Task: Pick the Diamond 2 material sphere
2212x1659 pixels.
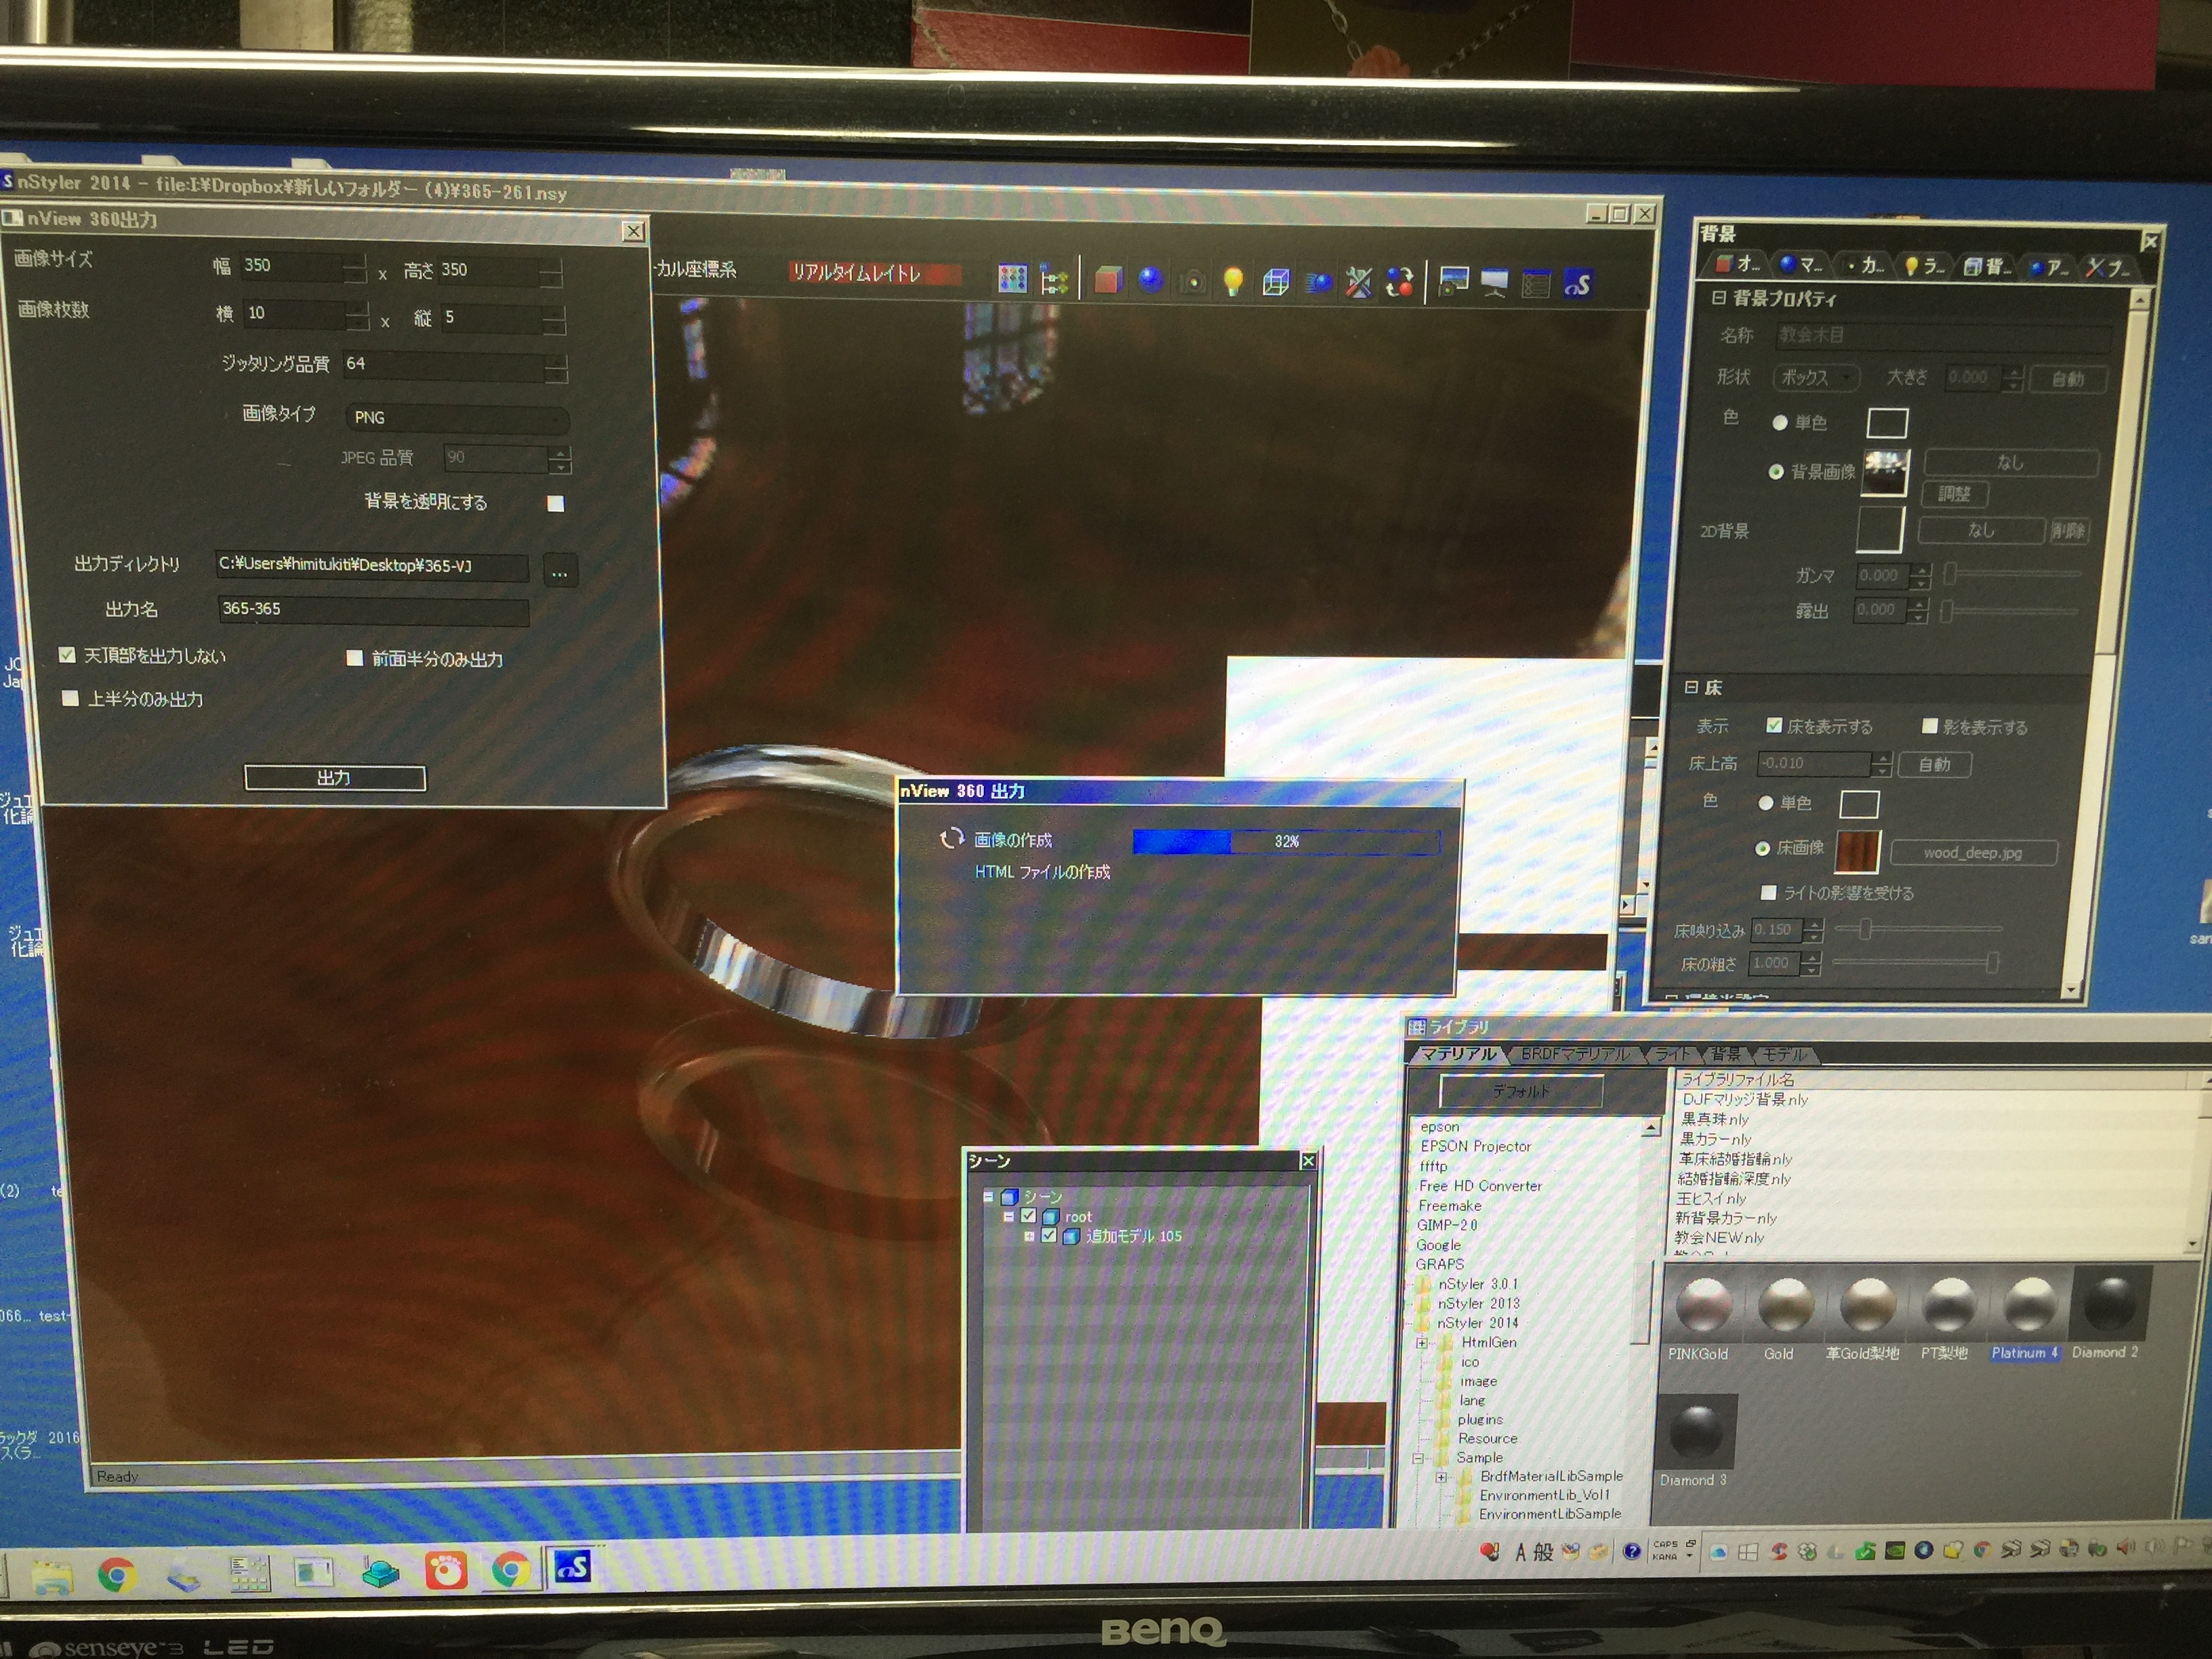Action: [2110, 1302]
